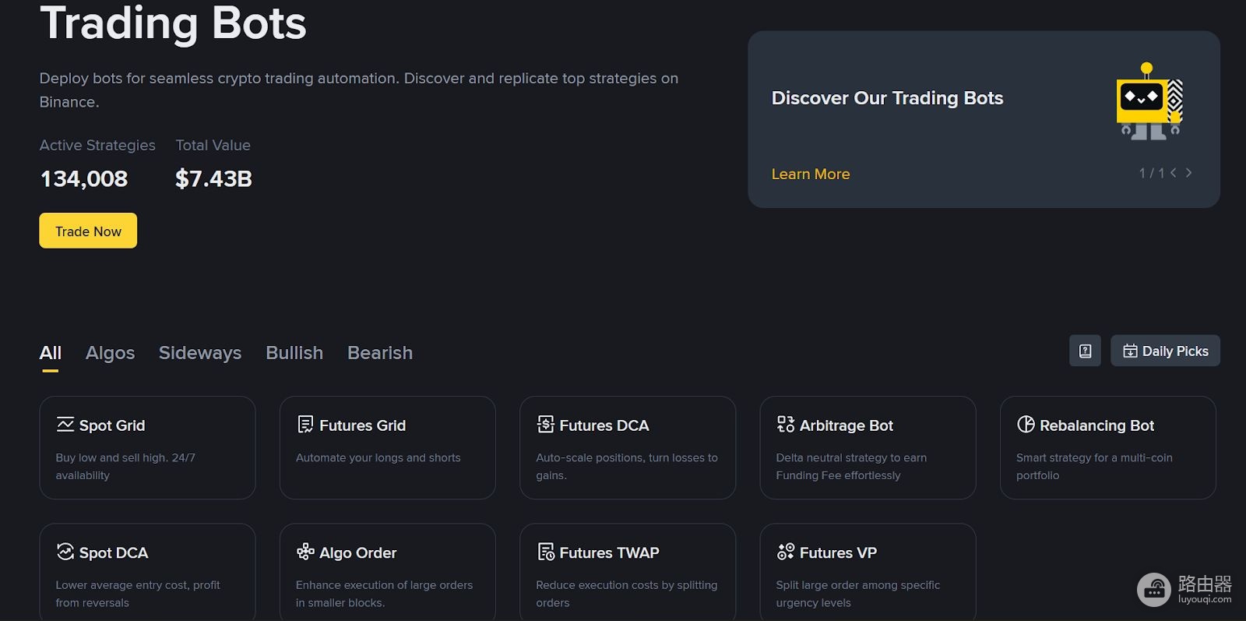Click the Futures TWAP icon
This screenshot has width=1246, height=621.
point(546,552)
